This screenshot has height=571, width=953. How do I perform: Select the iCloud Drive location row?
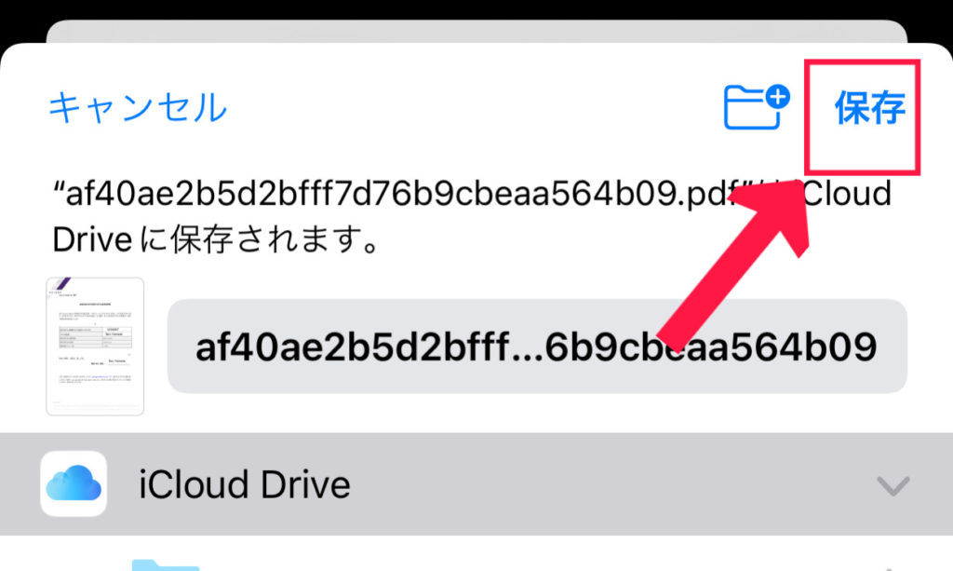click(476, 484)
